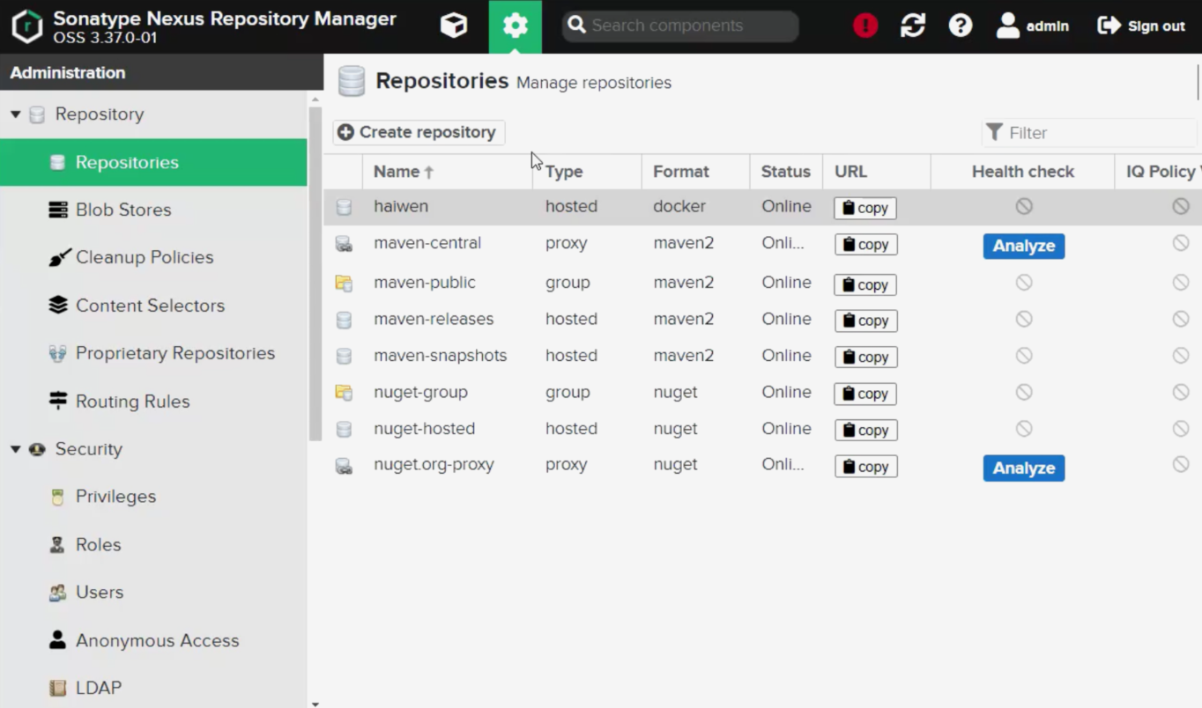Sort by the Name column header
The height and width of the screenshot is (708, 1202).
[447, 172]
